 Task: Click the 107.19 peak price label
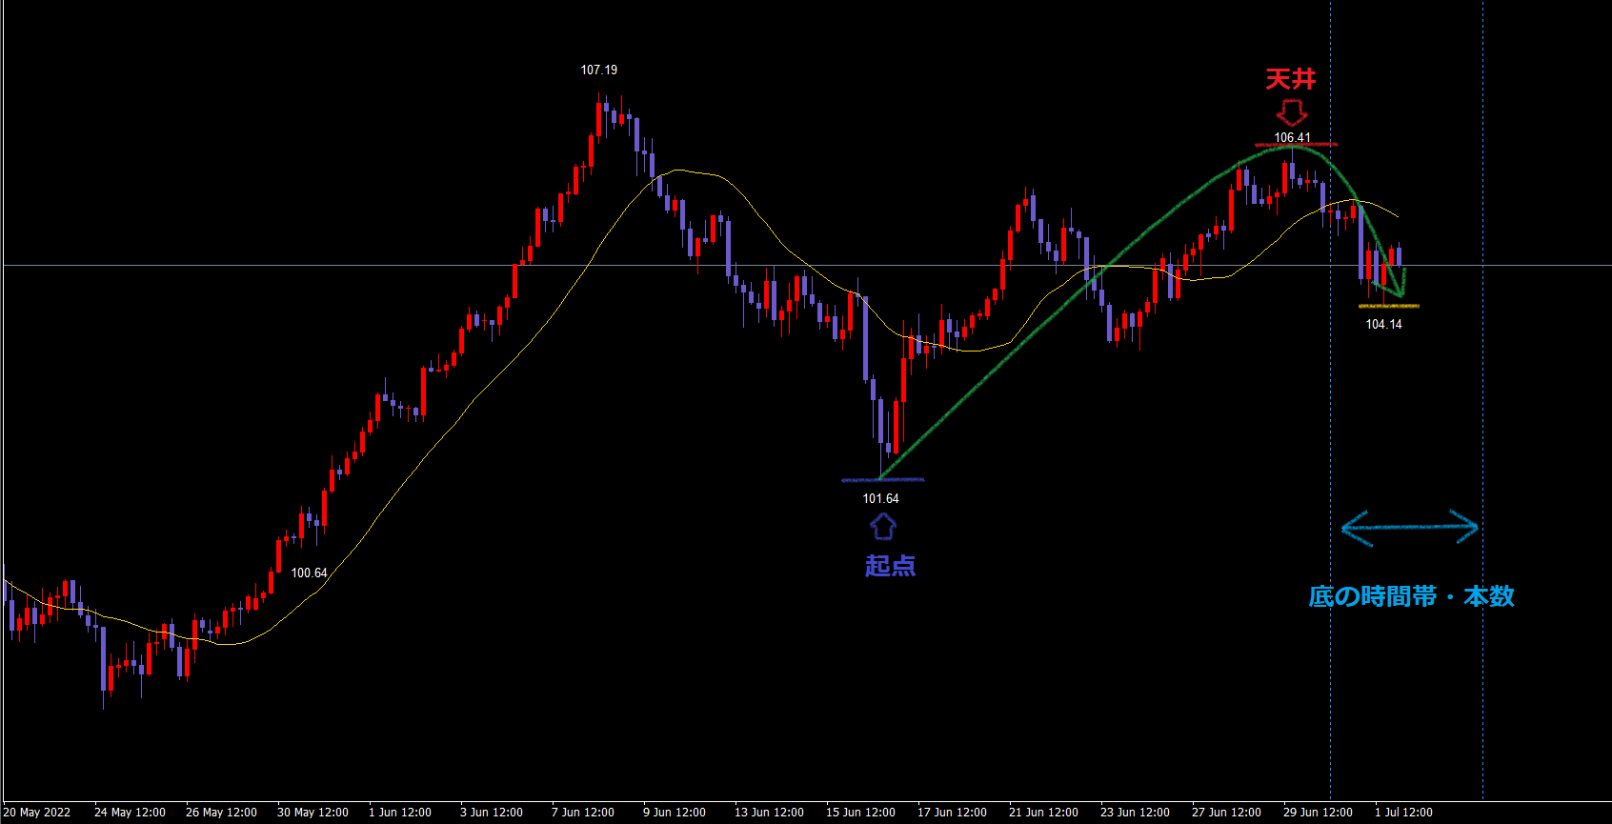point(598,70)
